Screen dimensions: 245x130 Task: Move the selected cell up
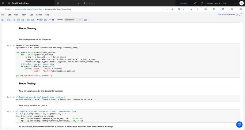pos(28,20)
